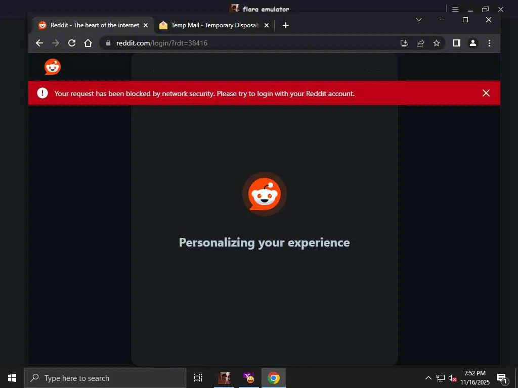Screen dimensions: 518x388
Task: Close the Reddit tab
Action: (146, 25)
